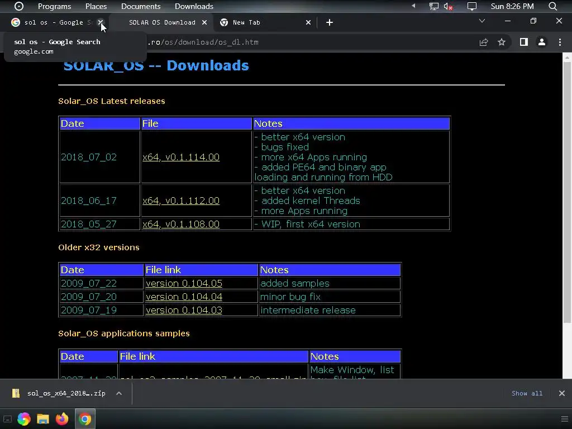This screenshot has width=572, height=429.
Task: Click the 2009_07_20 date cell
Action: click(x=102, y=297)
